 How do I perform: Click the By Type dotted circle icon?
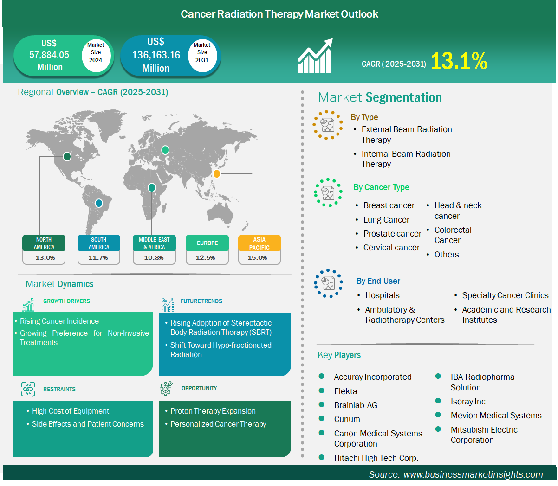coord(328,125)
